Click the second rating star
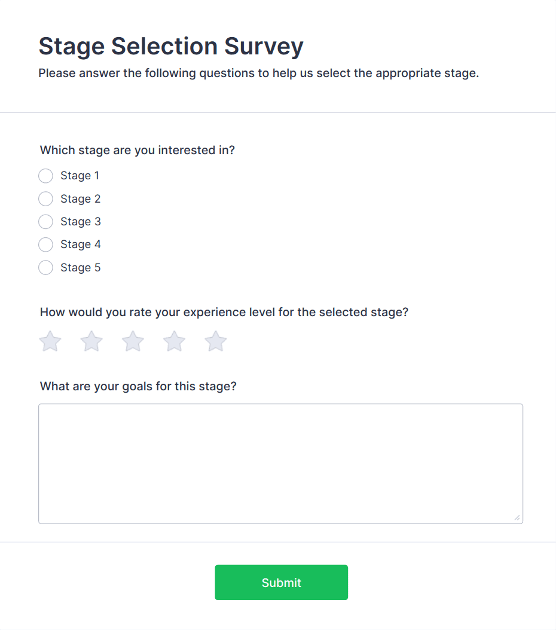This screenshot has height=630, width=556. pos(91,342)
